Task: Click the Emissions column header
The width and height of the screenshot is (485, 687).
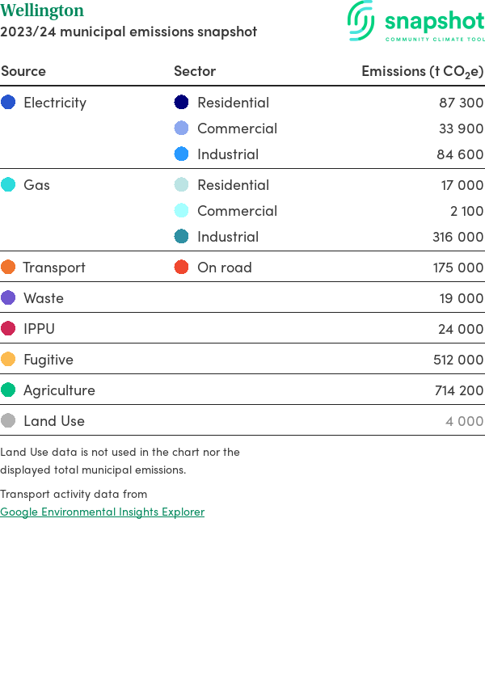Action: 422,71
